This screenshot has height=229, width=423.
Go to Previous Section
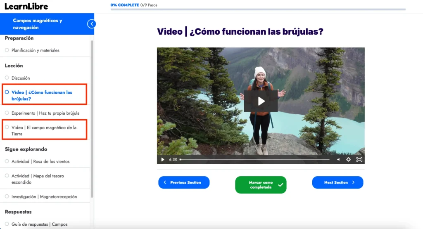[x=184, y=182]
